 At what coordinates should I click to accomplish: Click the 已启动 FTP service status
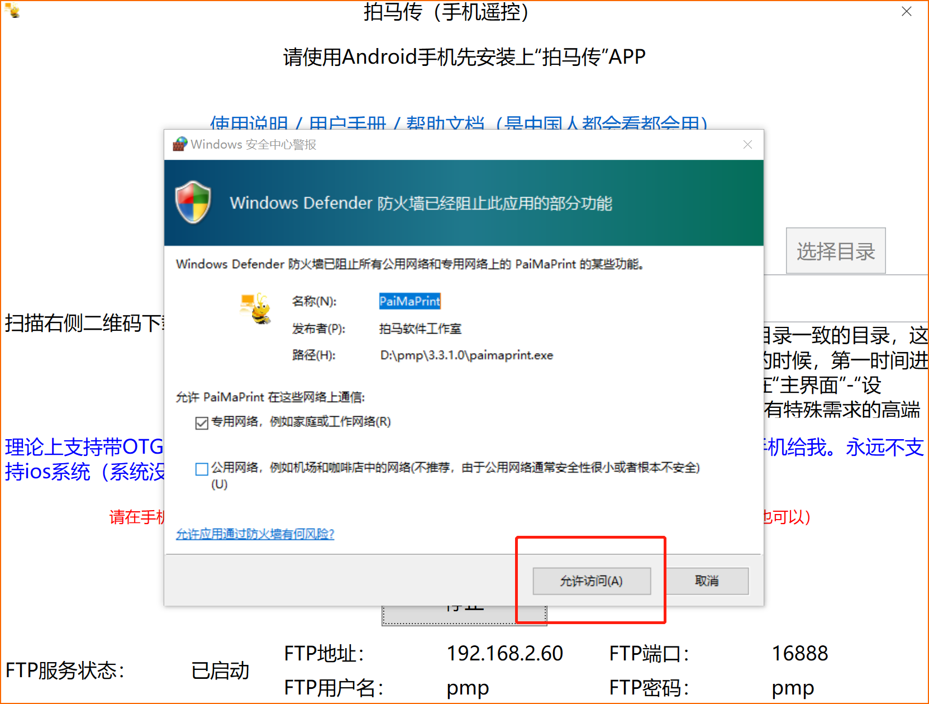tap(220, 670)
